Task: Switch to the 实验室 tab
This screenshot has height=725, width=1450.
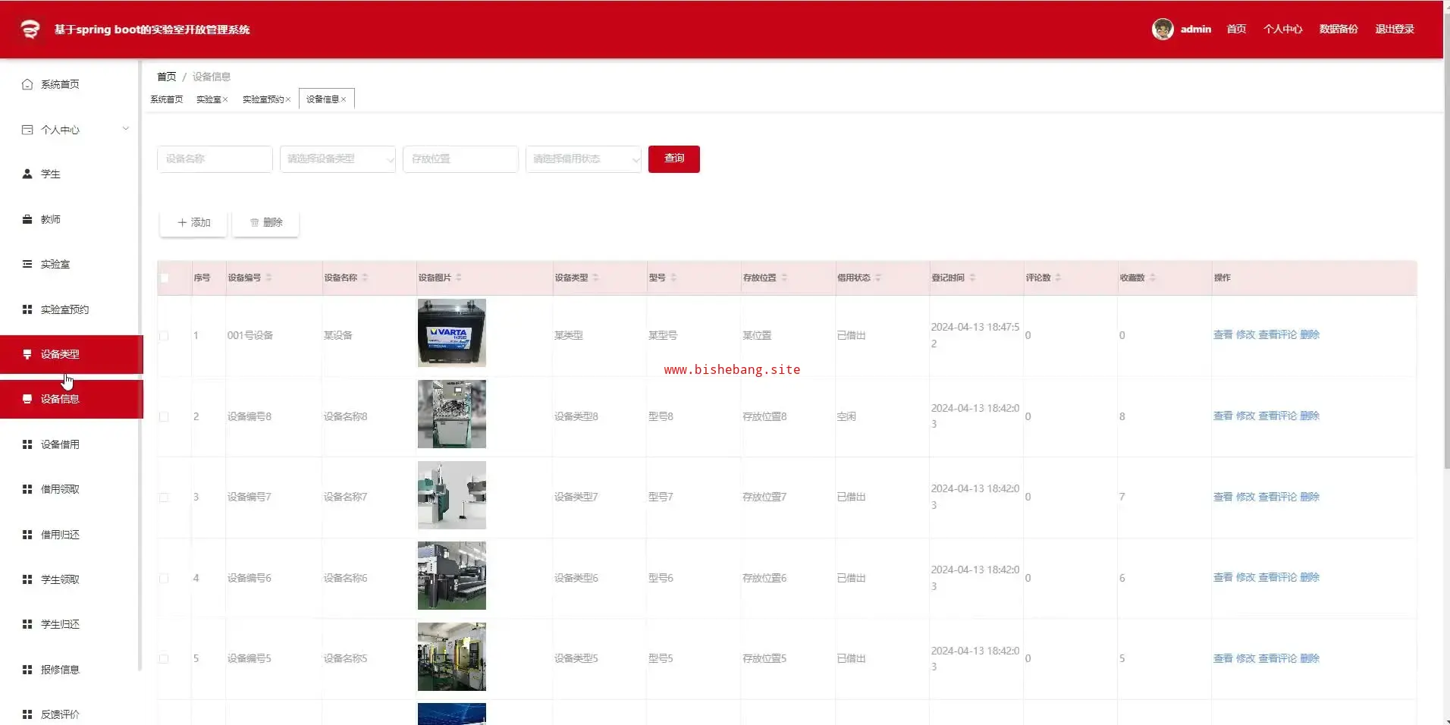Action: coord(209,99)
